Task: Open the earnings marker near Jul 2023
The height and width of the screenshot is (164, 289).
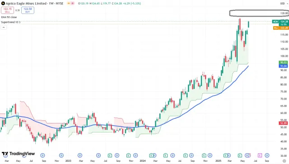Action: [x=110, y=155]
